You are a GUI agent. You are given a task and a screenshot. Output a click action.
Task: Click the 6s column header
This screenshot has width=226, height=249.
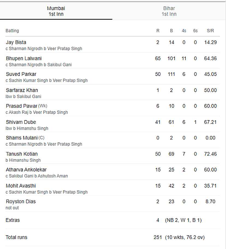click(195, 31)
